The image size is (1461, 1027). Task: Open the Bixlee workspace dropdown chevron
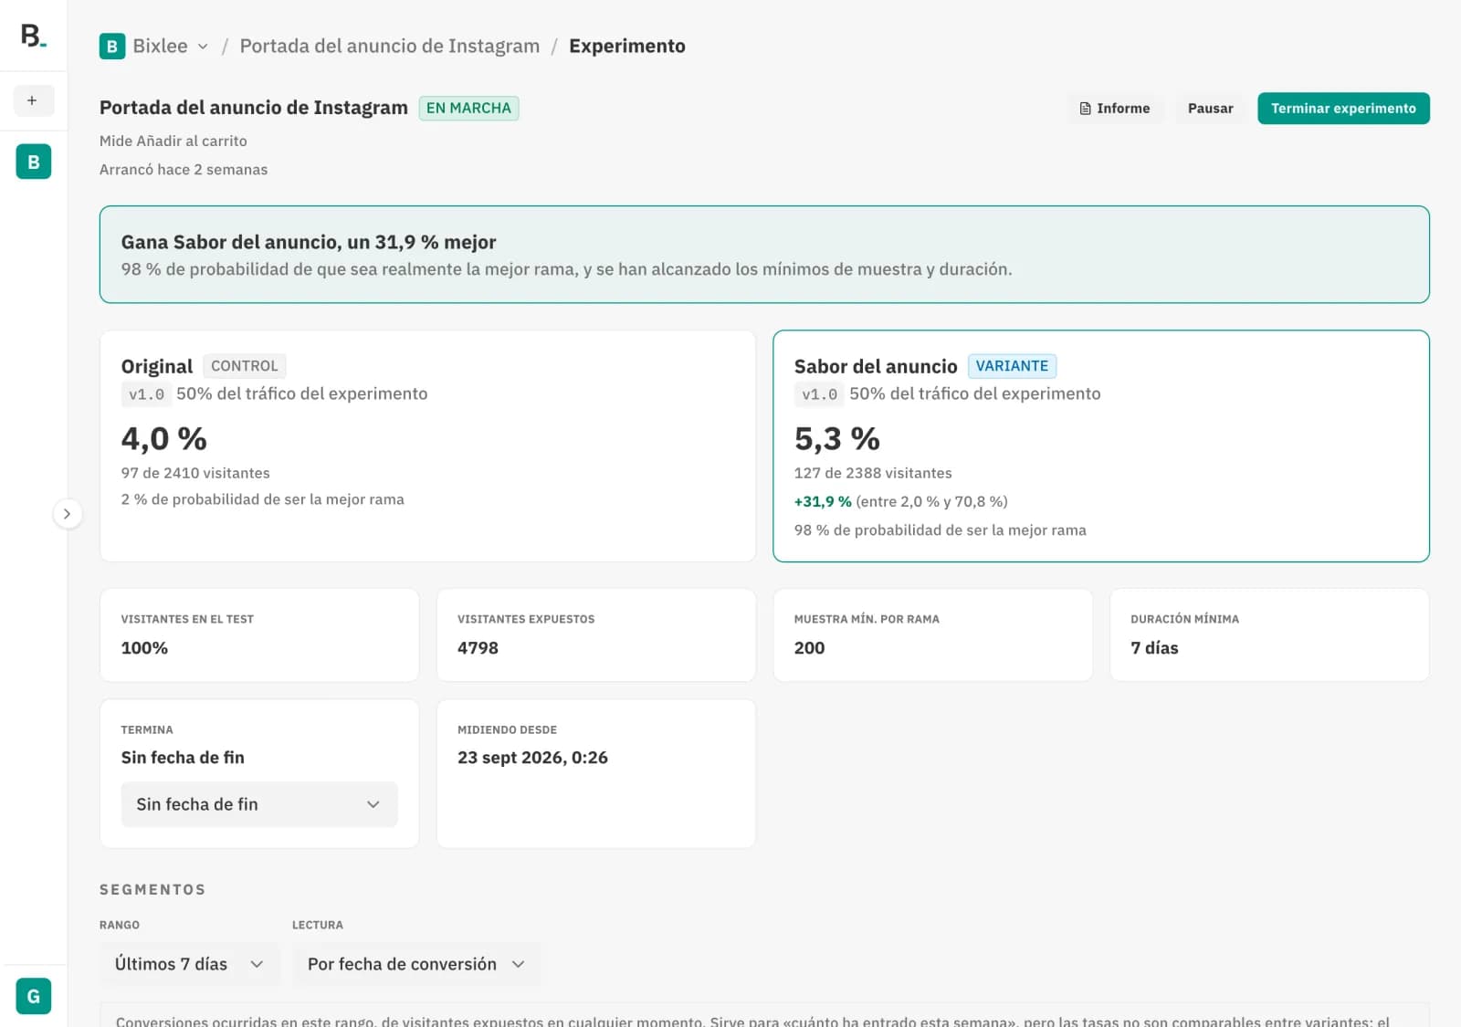point(203,47)
